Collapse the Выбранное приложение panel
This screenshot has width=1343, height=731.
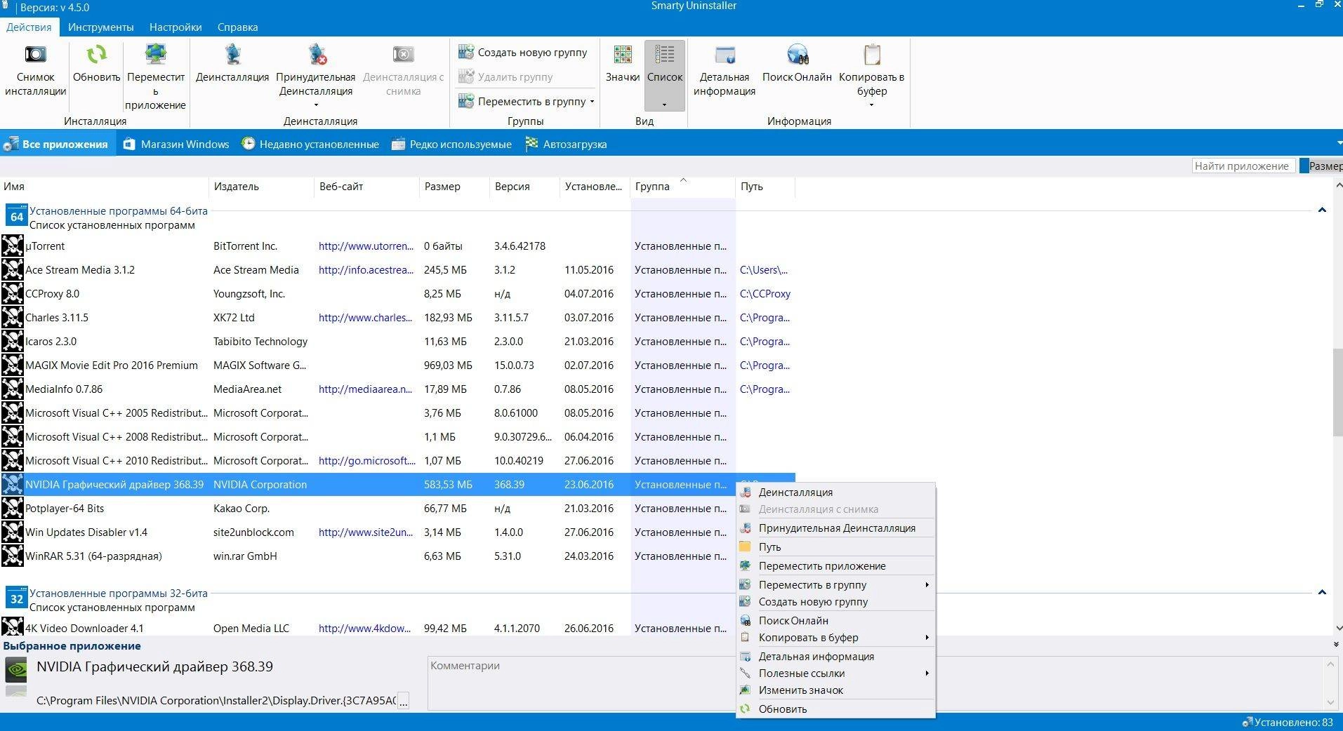pyautogui.click(x=1335, y=644)
